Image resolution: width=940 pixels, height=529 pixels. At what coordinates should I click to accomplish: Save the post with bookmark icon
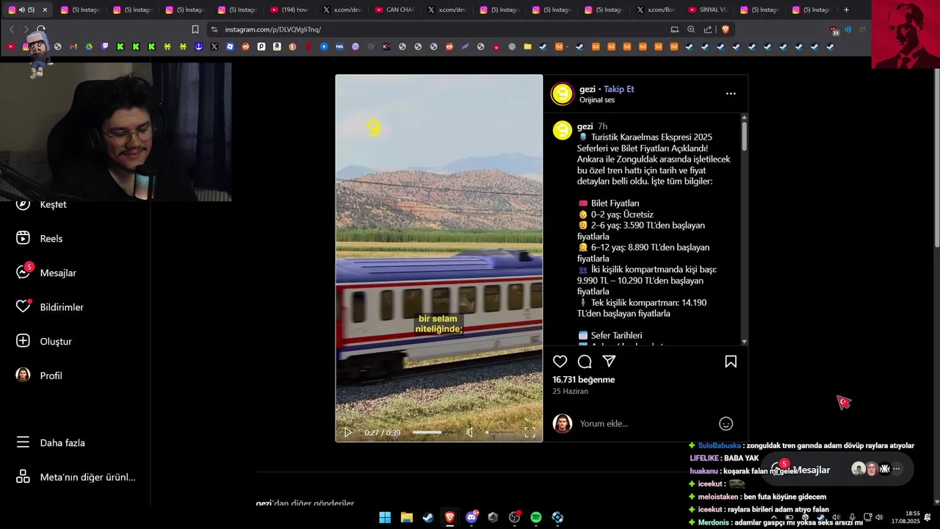731,361
